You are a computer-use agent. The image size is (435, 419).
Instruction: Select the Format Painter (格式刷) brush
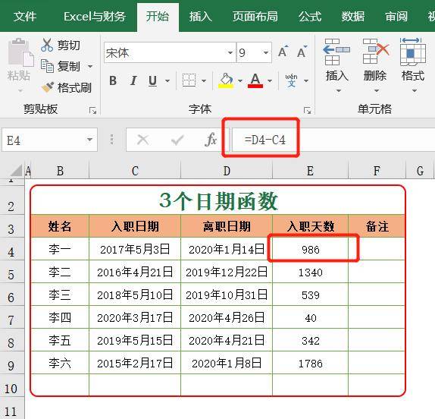48,87
